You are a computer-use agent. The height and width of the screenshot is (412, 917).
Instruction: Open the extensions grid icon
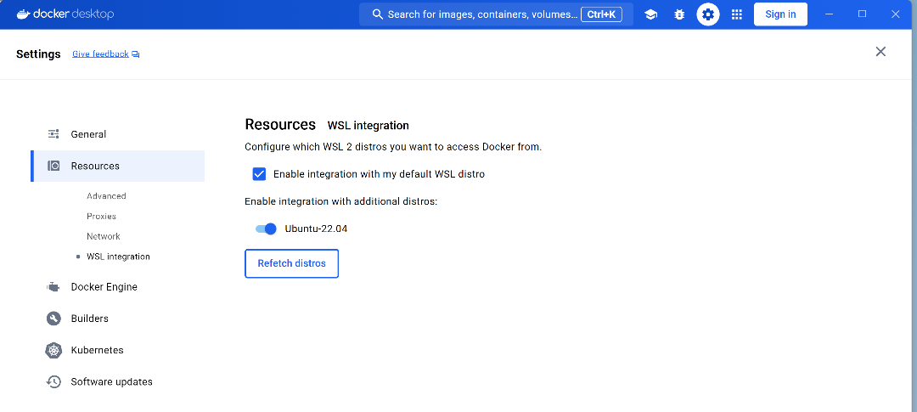click(737, 14)
